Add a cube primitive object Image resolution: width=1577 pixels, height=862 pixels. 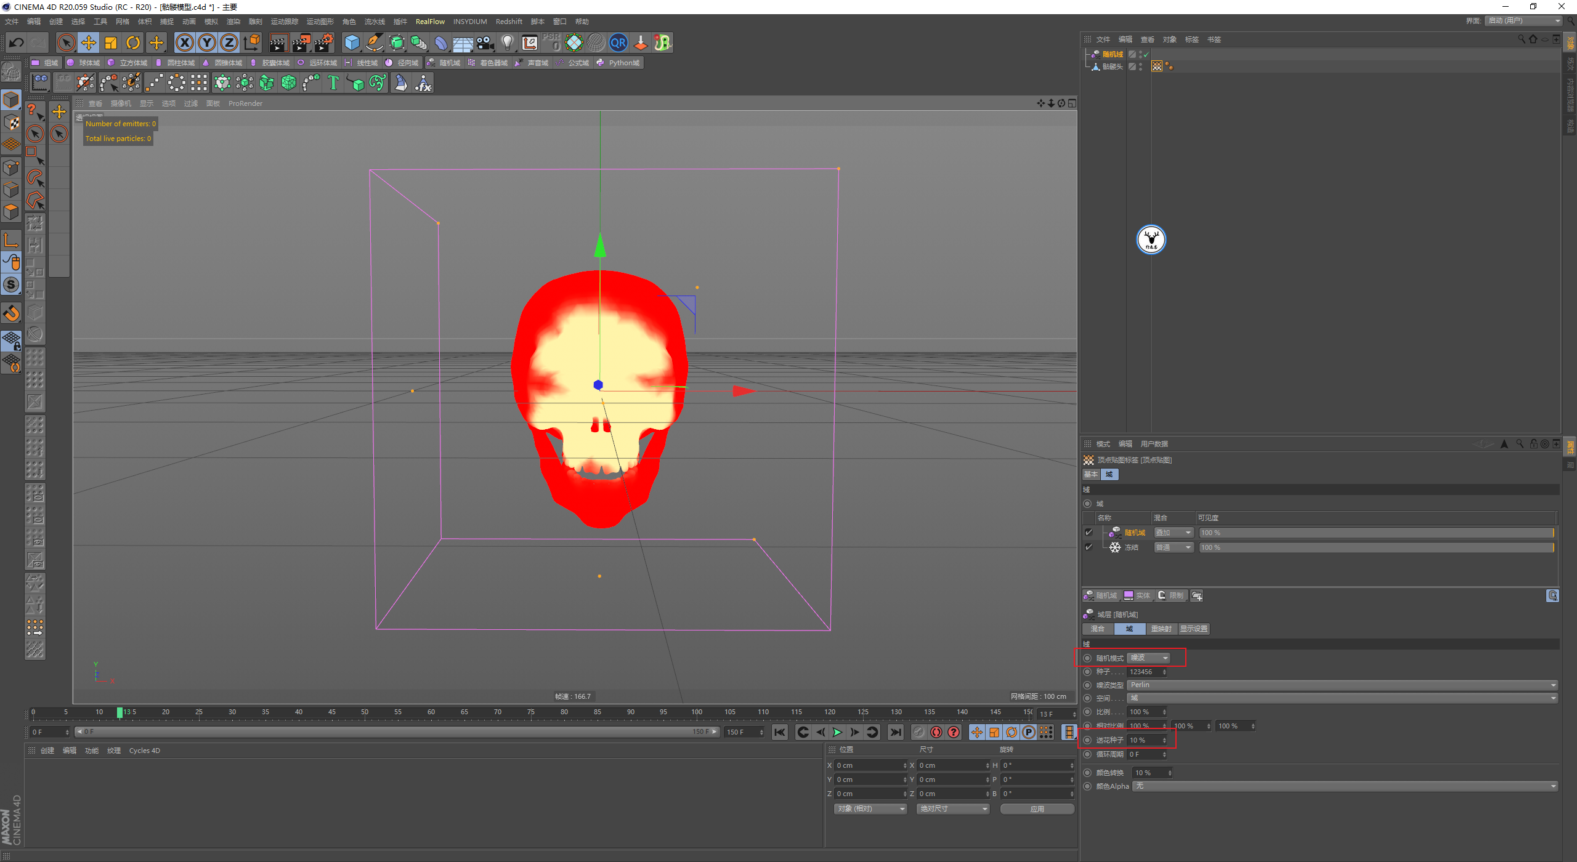pyautogui.click(x=352, y=42)
